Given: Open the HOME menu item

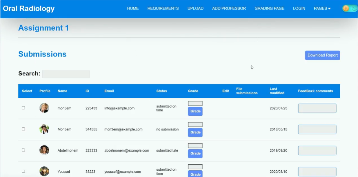Looking at the screenshot, I should pos(133,8).
